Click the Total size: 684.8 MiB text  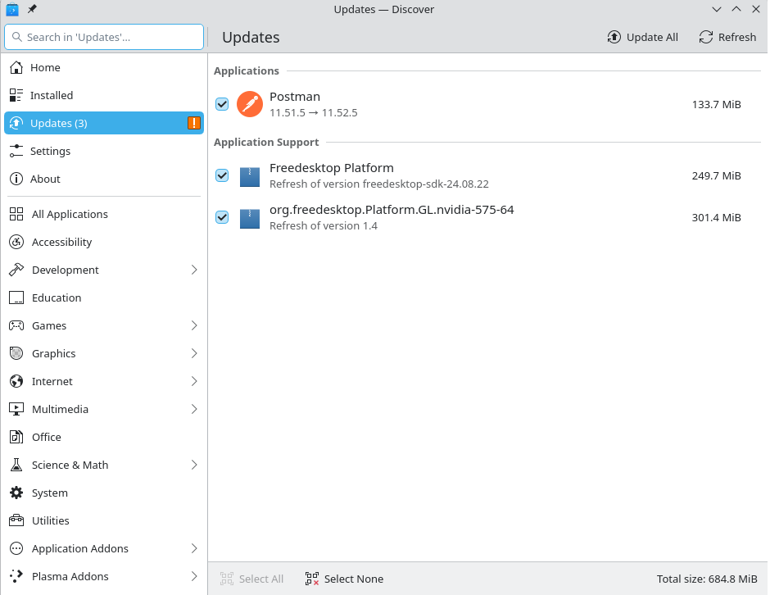[x=707, y=579]
